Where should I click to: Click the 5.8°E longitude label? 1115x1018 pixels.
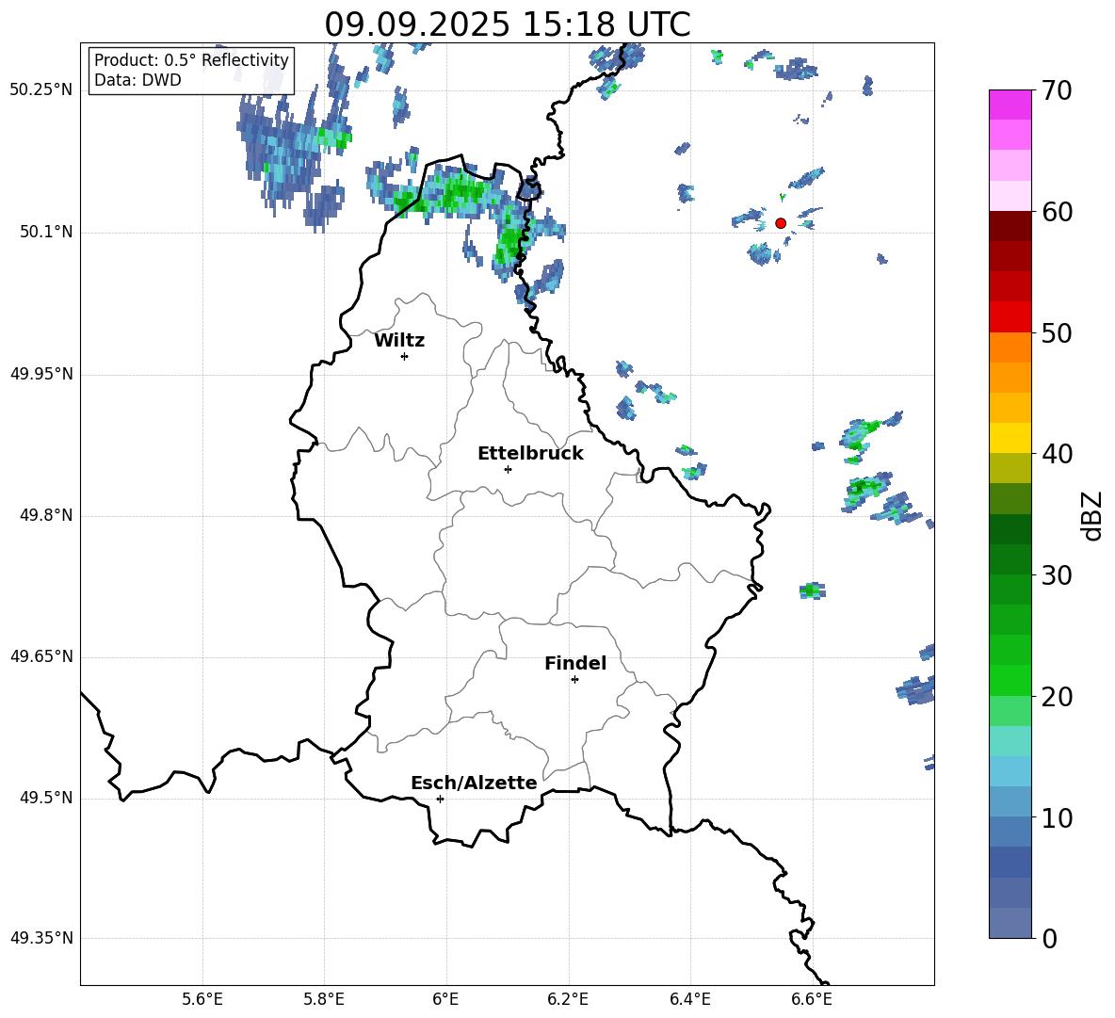tap(324, 999)
